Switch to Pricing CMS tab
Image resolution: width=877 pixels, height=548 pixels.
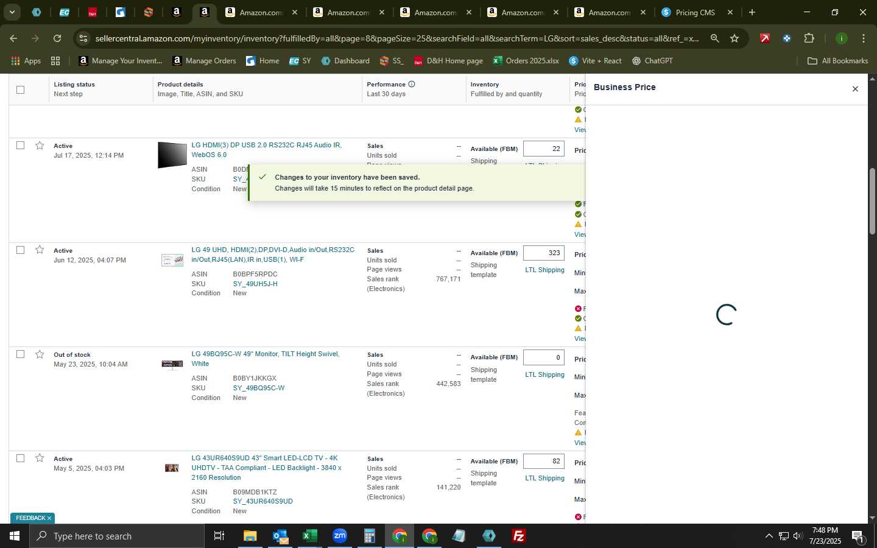click(x=695, y=12)
